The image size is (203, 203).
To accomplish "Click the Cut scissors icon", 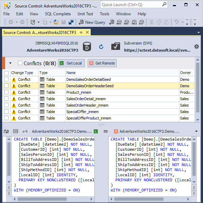I will (151, 22).
